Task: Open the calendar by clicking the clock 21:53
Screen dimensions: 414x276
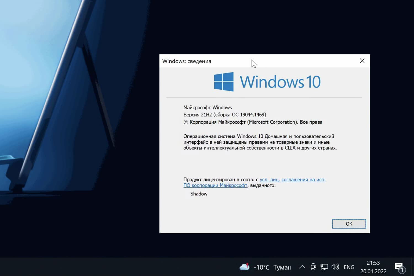Action: (373, 263)
